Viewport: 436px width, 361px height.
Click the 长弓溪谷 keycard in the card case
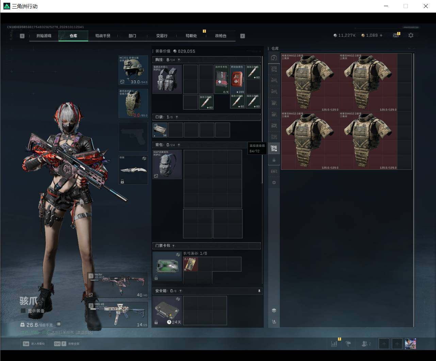point(191,264)
